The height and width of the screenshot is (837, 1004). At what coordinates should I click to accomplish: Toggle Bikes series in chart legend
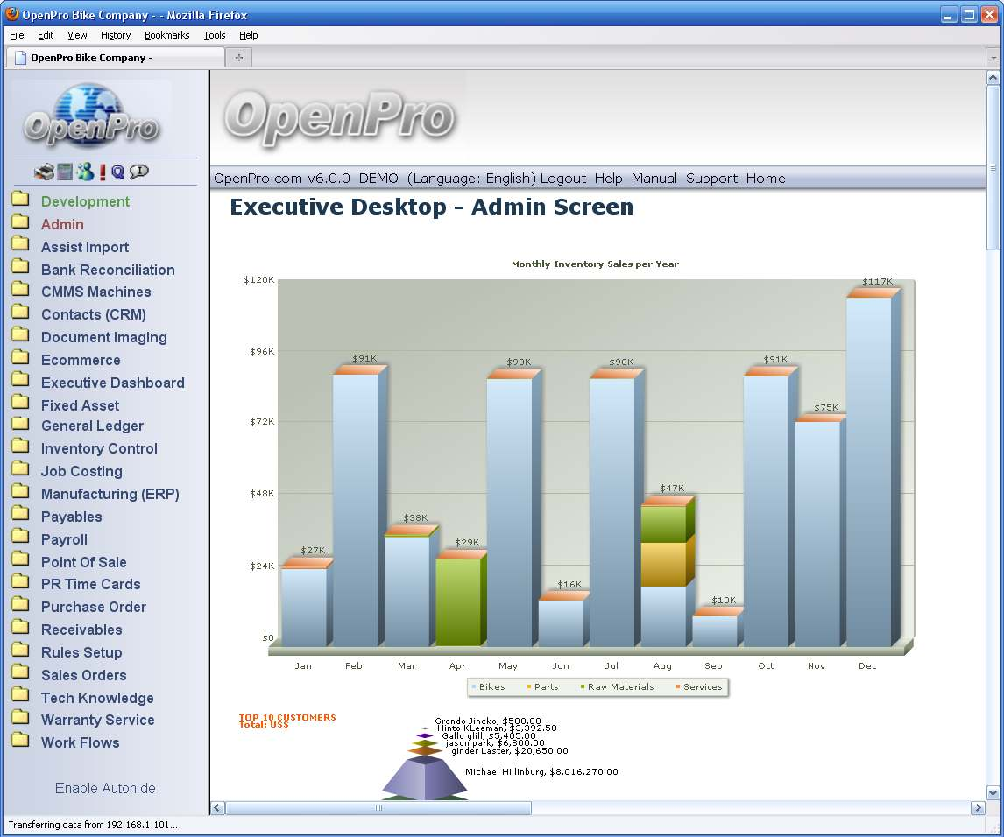[488, 687]
